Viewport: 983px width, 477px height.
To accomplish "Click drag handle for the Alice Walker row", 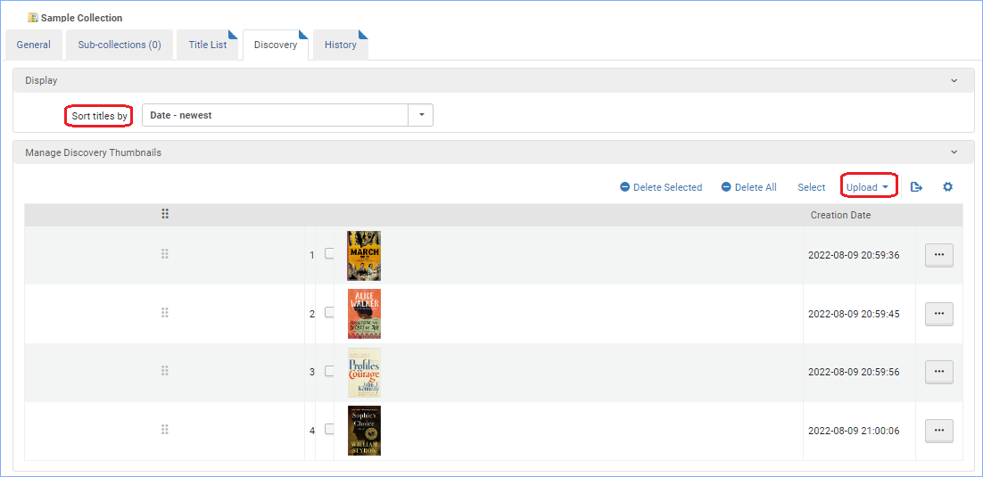I will coord(165,313).
